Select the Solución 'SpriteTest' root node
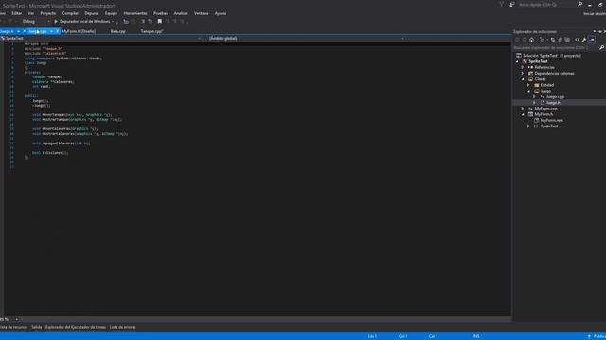 pos(551,56)
